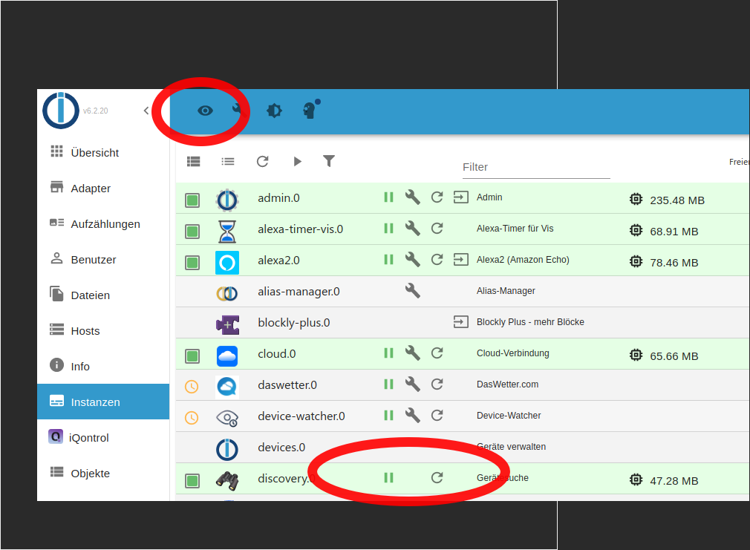Image resolution: width=750 pixels, height=550 pixels.
Task: Open cloud.0 settings wrench
Action: click(413, 353)
